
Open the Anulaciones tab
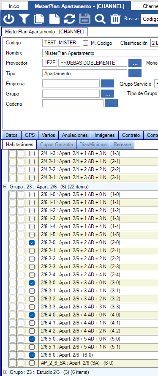click(x=75, y=135)
